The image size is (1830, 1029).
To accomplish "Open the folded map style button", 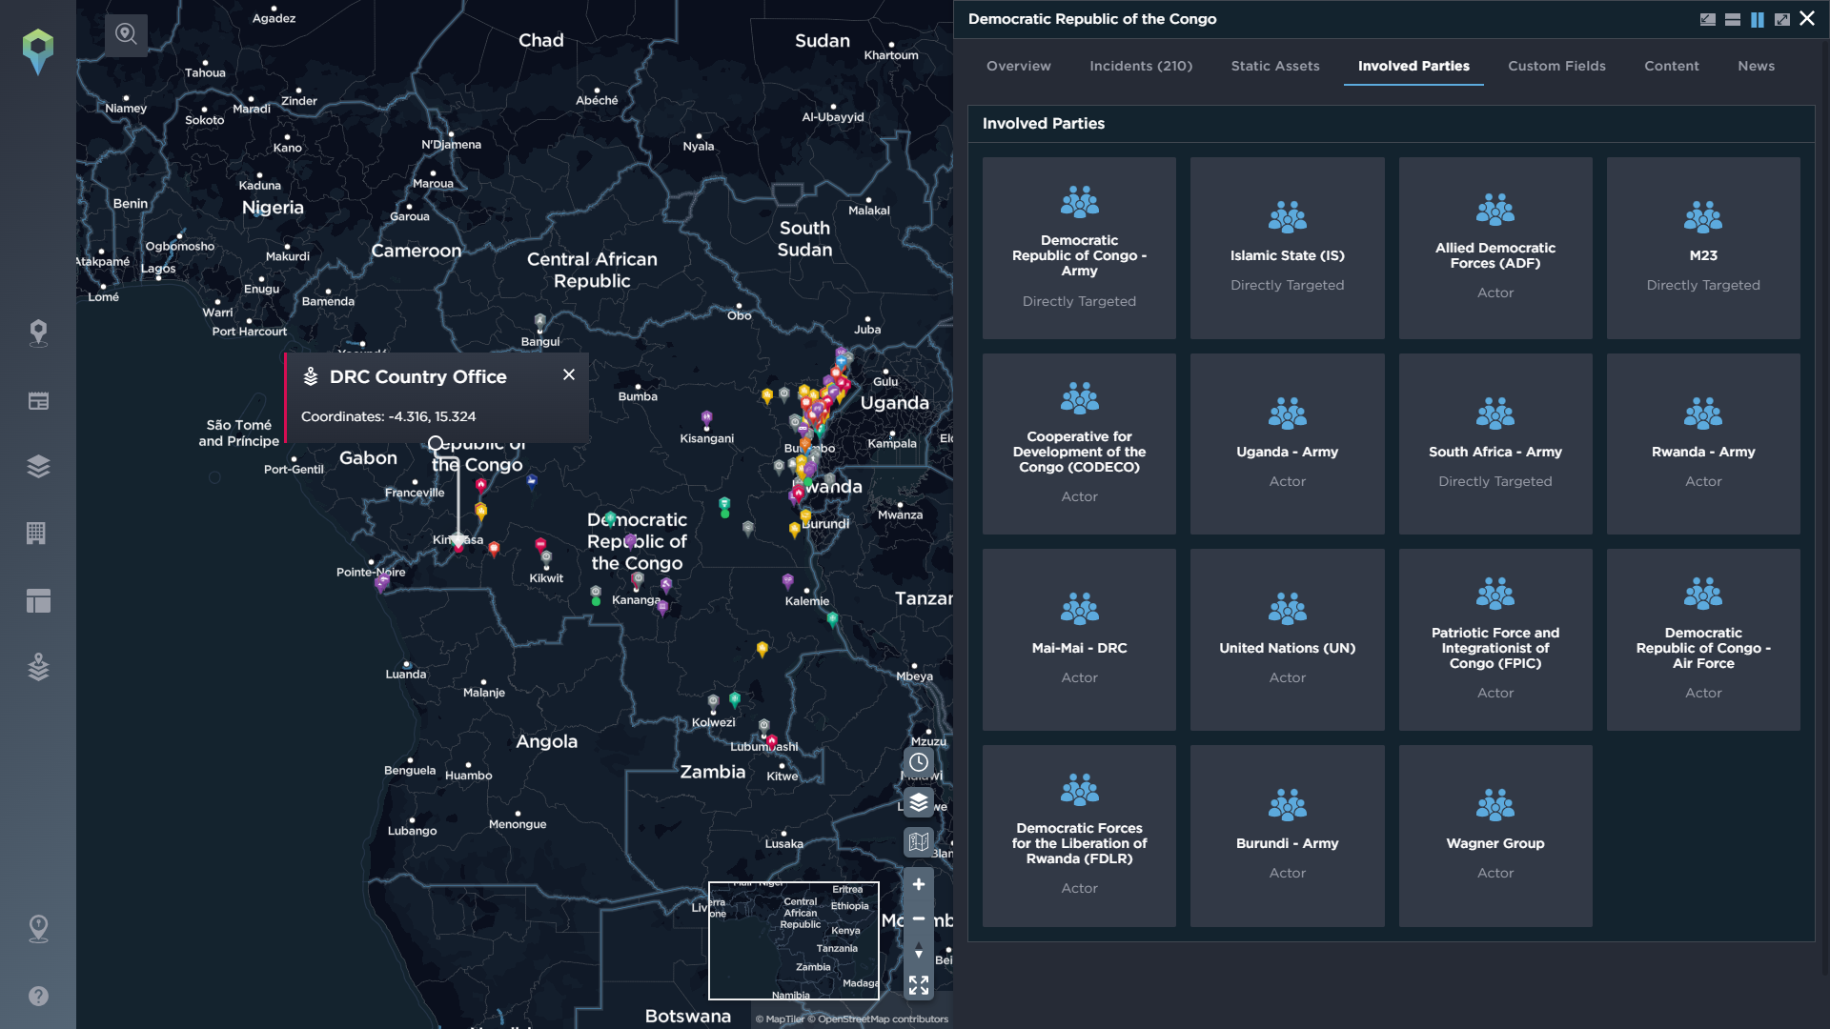I will coord(919,842).
